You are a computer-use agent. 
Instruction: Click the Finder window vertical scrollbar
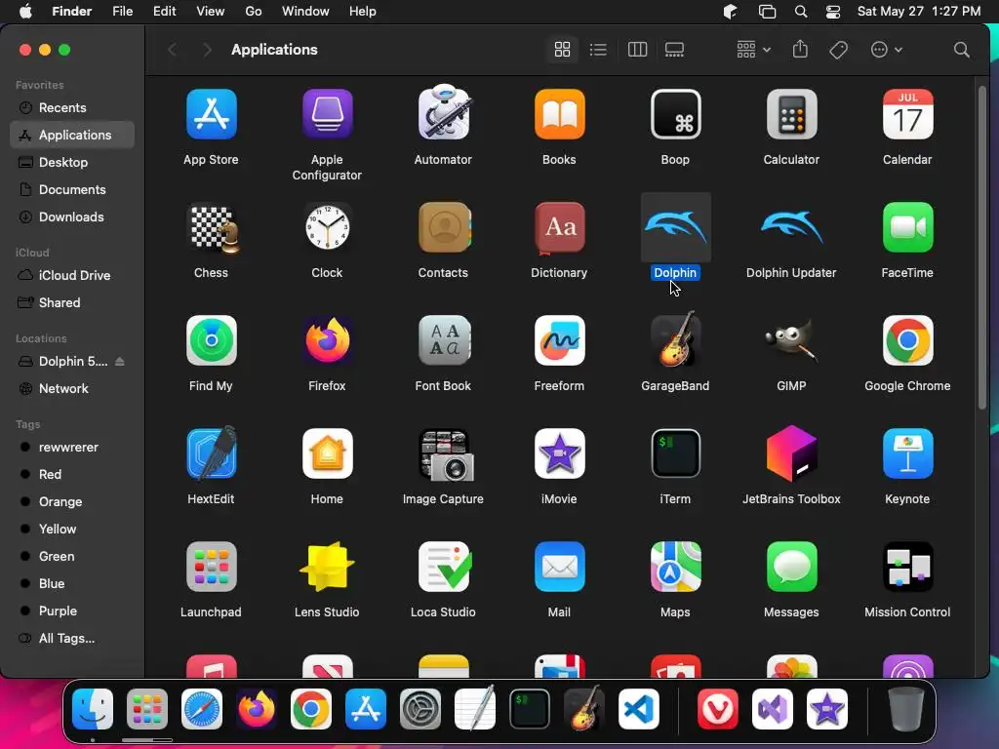click(981, 247)
